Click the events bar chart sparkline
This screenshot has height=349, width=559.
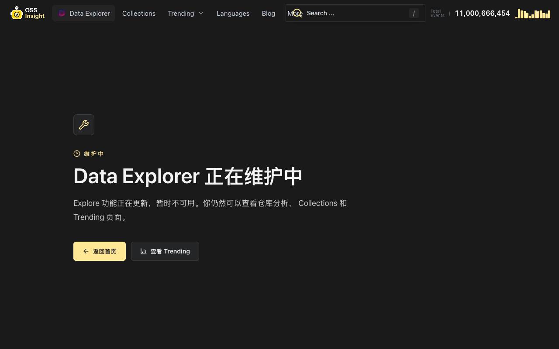[533, 14]
